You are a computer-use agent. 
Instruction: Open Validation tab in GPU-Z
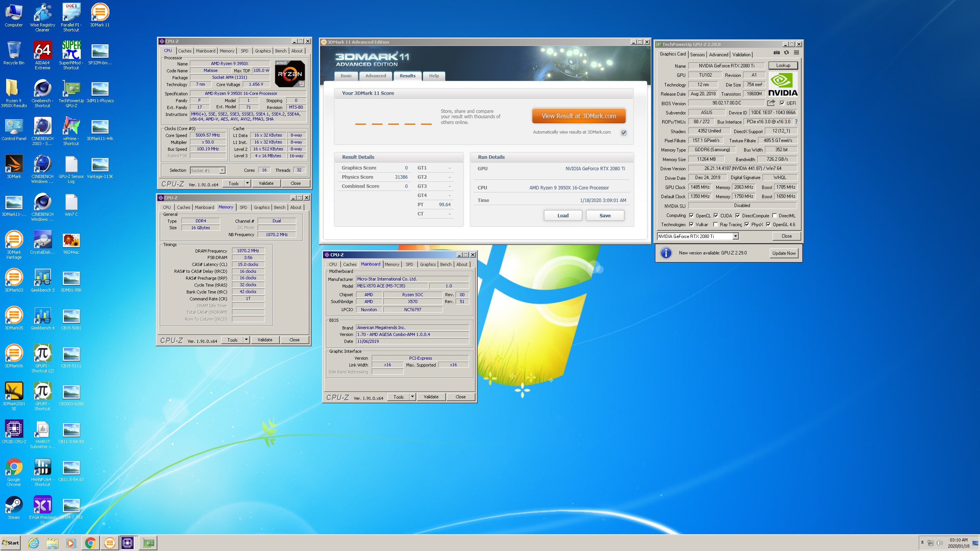[741, 55]
